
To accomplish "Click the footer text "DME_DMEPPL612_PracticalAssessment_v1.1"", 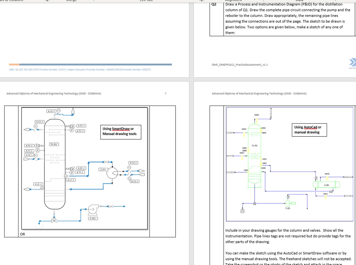I will coord(240,65).
